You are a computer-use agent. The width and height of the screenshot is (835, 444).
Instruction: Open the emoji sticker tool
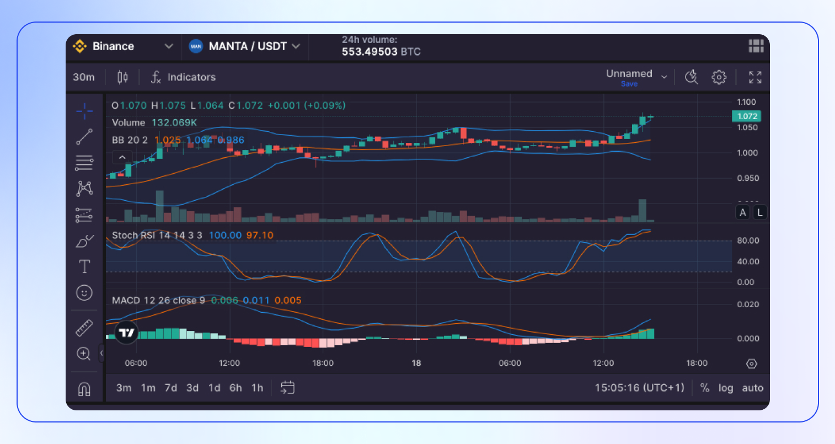[x=84, y=293]
